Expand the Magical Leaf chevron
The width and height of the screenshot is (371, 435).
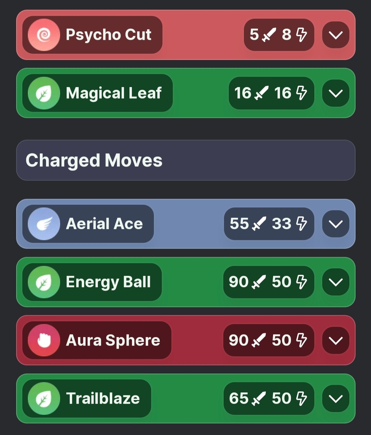(336, 93)
